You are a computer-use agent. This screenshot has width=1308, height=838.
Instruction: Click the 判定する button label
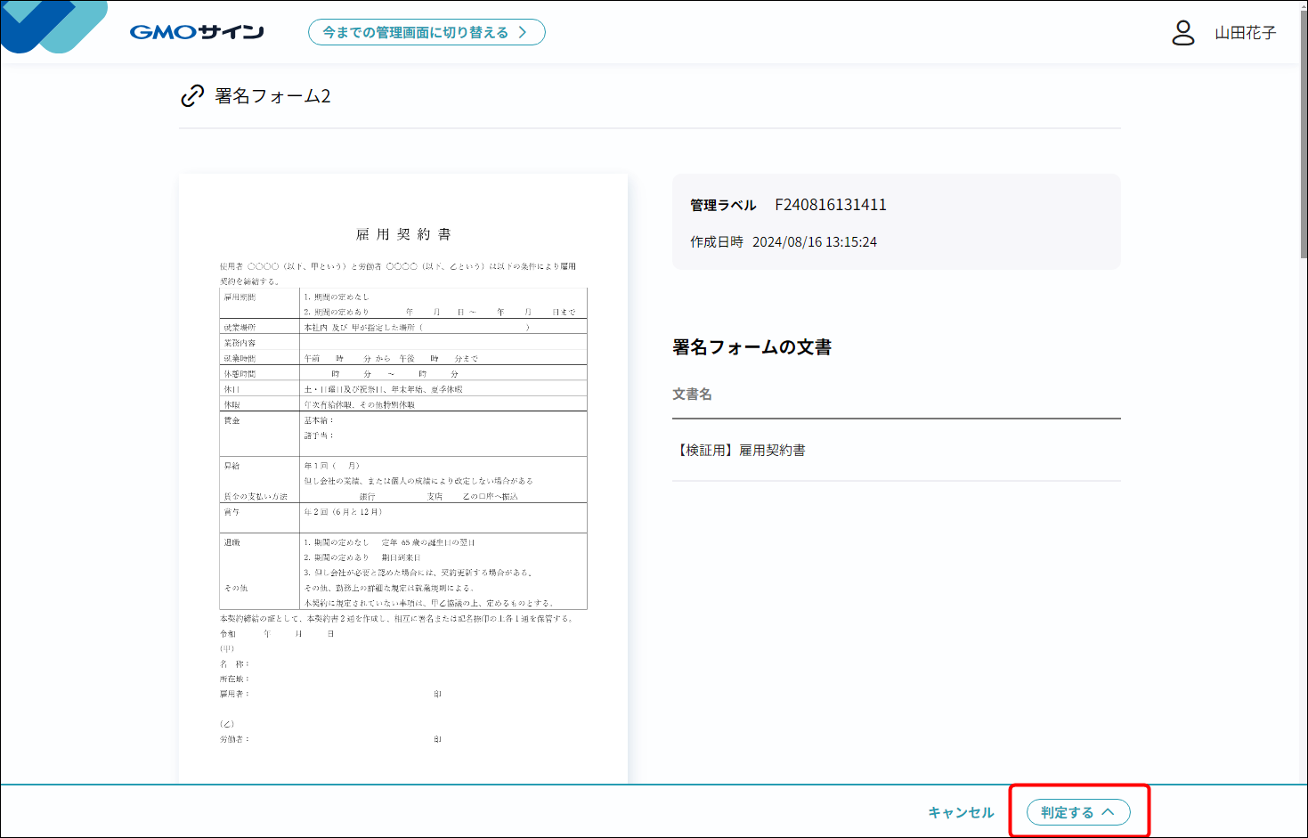[1067, 812]
